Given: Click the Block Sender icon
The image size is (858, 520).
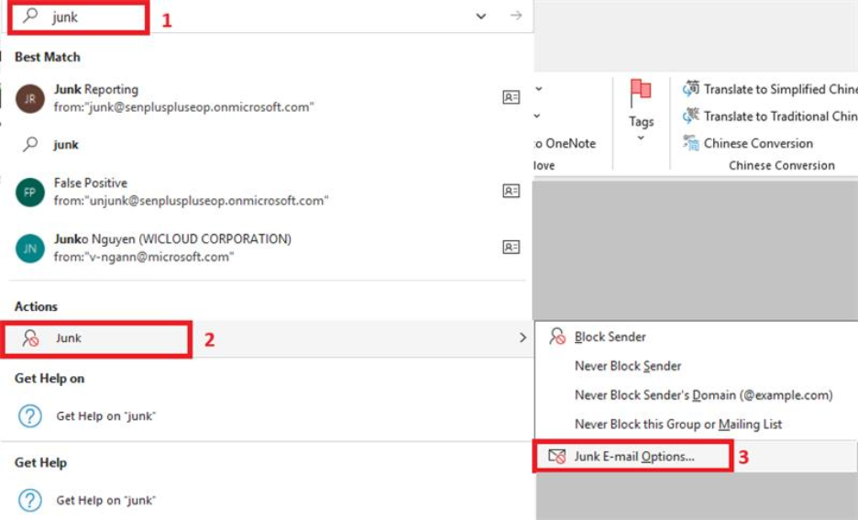Looking at the screenshot, I should click(557, 336).
